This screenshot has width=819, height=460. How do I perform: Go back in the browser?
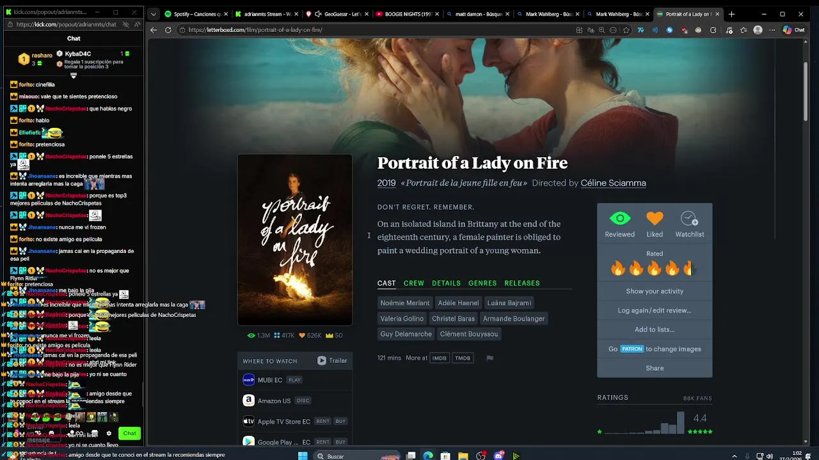(154, 30)
